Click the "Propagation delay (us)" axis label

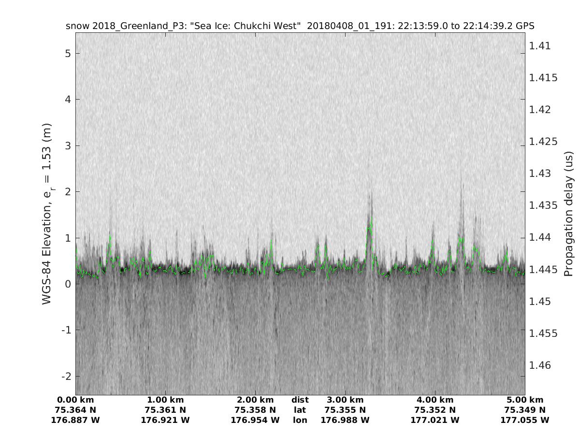[x=568, y=214]
